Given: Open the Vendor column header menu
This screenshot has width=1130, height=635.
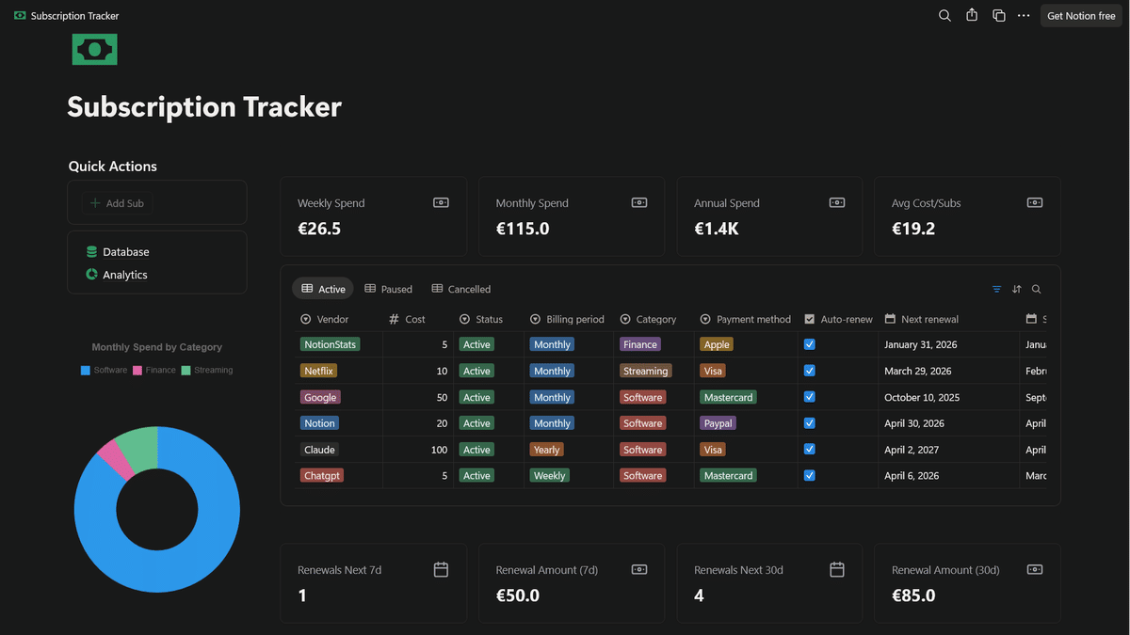Looking at the screenshot, I should point(338,319).
